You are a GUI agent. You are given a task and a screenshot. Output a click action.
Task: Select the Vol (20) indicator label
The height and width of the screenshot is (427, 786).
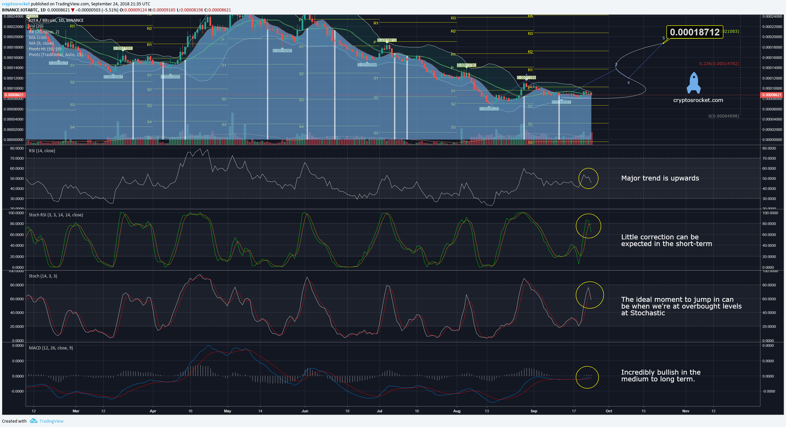click(36, 26)
